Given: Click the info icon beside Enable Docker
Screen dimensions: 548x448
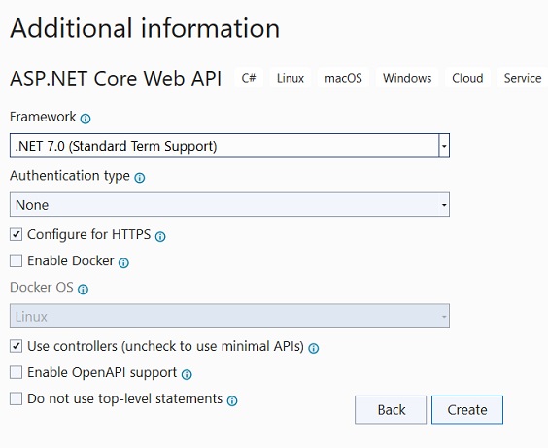Looking at the screenshot, I should point(123,262).
